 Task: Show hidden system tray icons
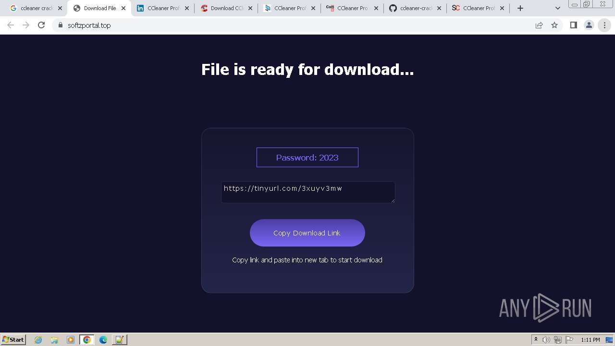tap(536, 340)
